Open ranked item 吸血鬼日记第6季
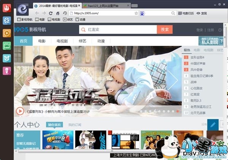 (202, 76)
